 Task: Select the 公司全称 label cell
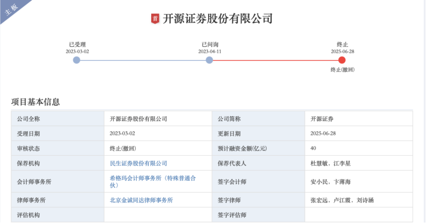[57, 119]
